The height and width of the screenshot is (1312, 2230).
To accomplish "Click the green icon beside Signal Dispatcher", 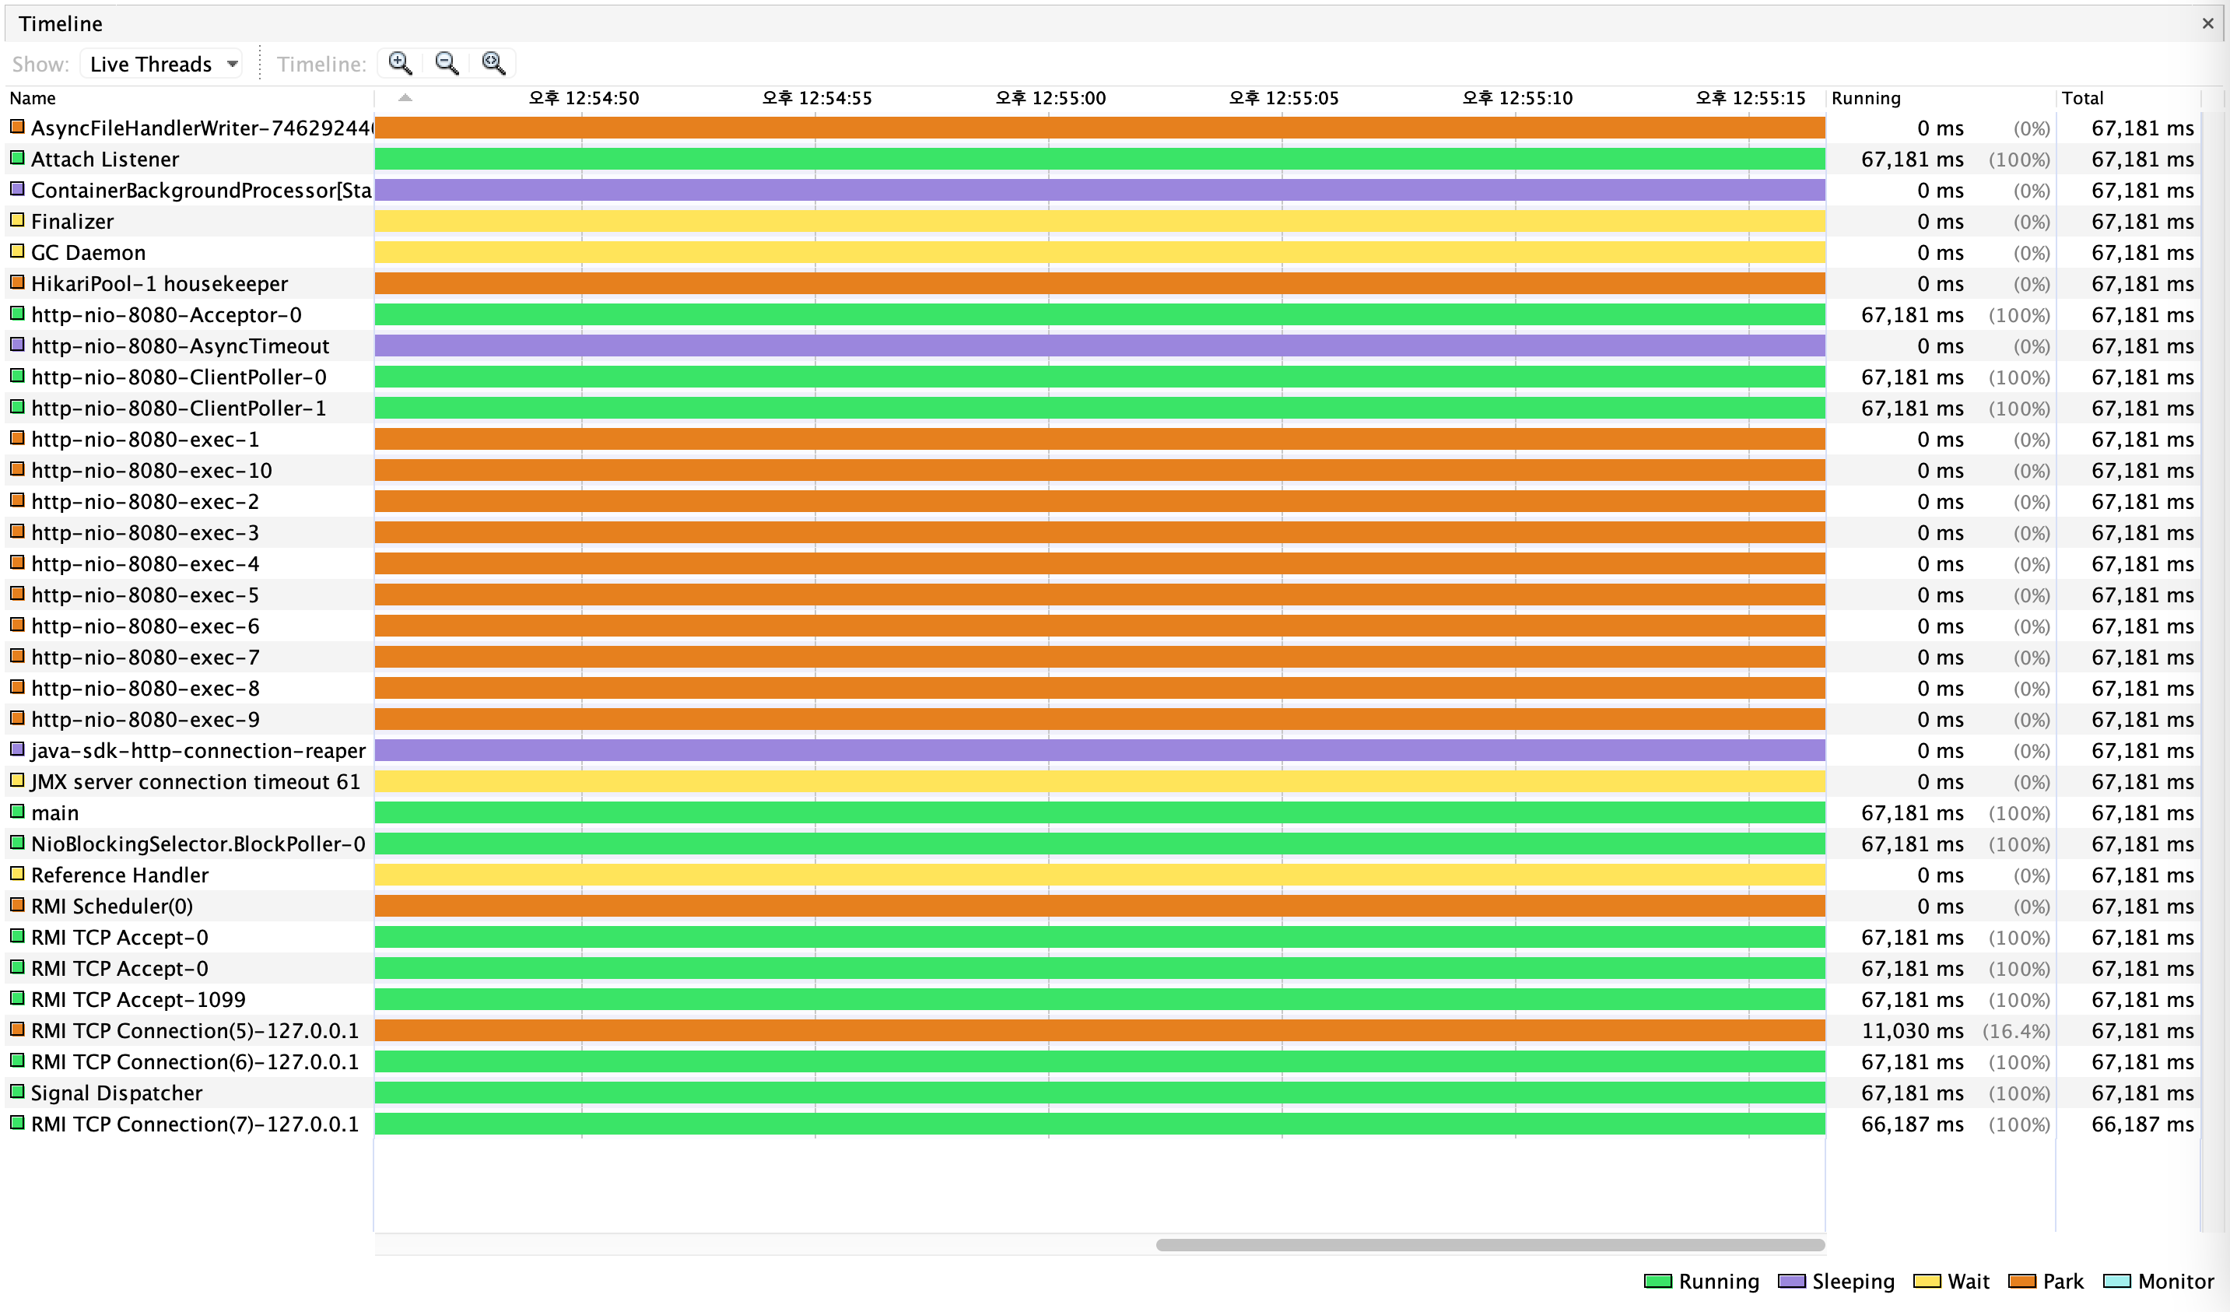I will tap(17, 1092).
